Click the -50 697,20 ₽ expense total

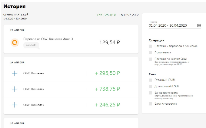pos(129,15)
